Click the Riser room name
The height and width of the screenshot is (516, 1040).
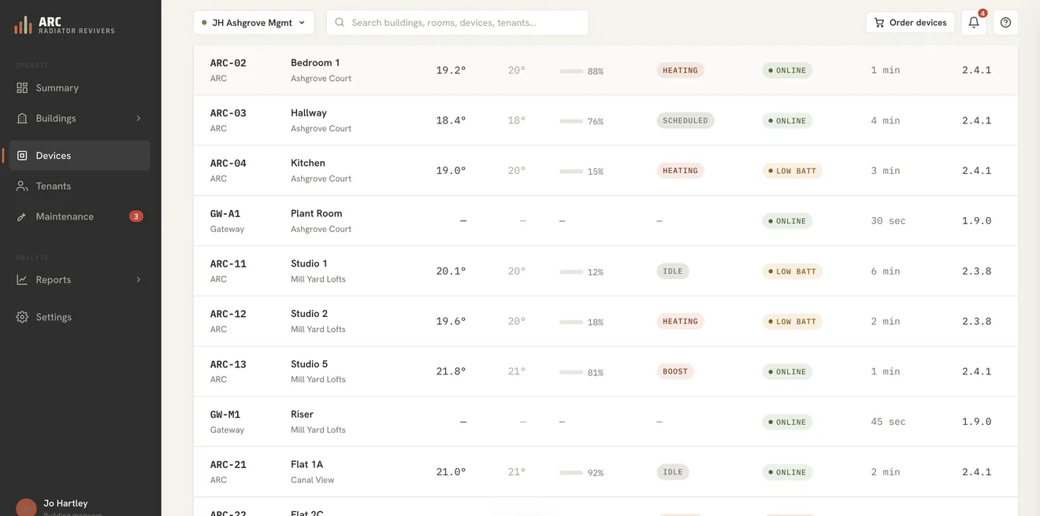point(302,415)
